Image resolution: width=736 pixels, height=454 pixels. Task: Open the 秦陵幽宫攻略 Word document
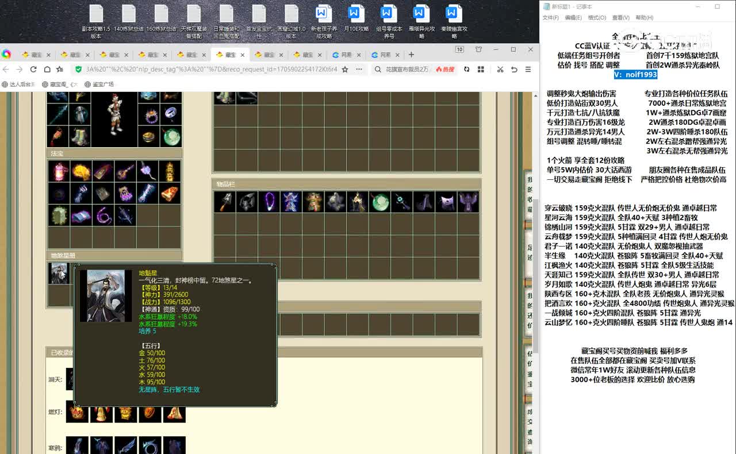(x=454, y=22)
